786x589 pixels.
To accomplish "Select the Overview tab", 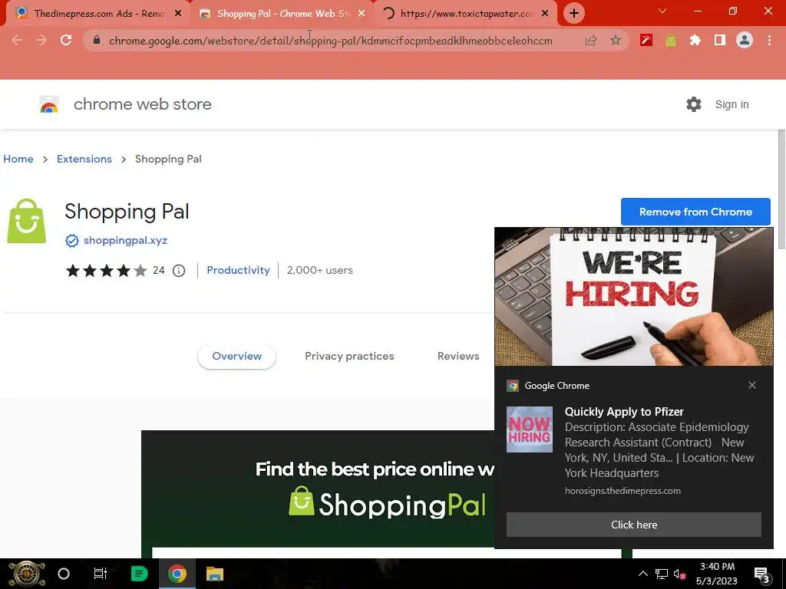I will pyautogui.click(x=236, y=356).
